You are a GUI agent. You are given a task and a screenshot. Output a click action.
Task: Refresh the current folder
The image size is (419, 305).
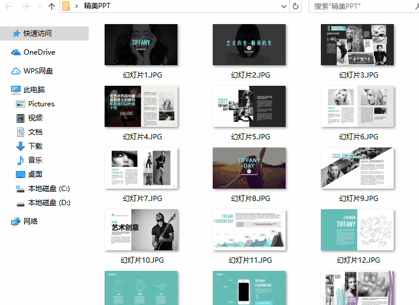click(295, 6)
